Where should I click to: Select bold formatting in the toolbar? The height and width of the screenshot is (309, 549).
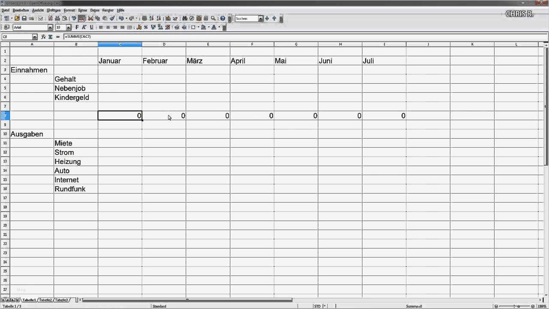tap(76, 27)
